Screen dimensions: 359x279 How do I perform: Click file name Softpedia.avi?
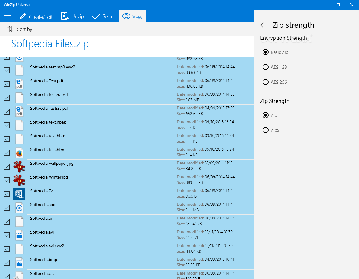(x=42, y=232)
